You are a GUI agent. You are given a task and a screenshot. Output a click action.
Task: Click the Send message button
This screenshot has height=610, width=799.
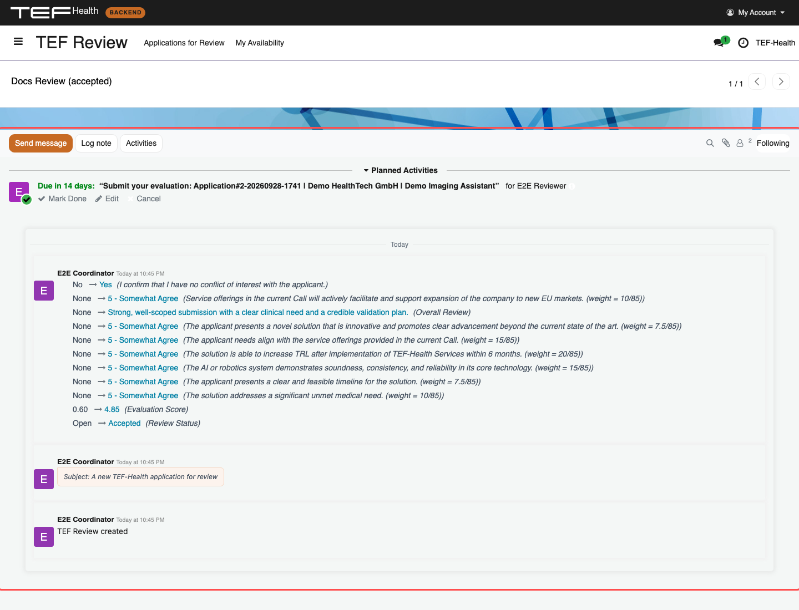(x=41, y=143)
